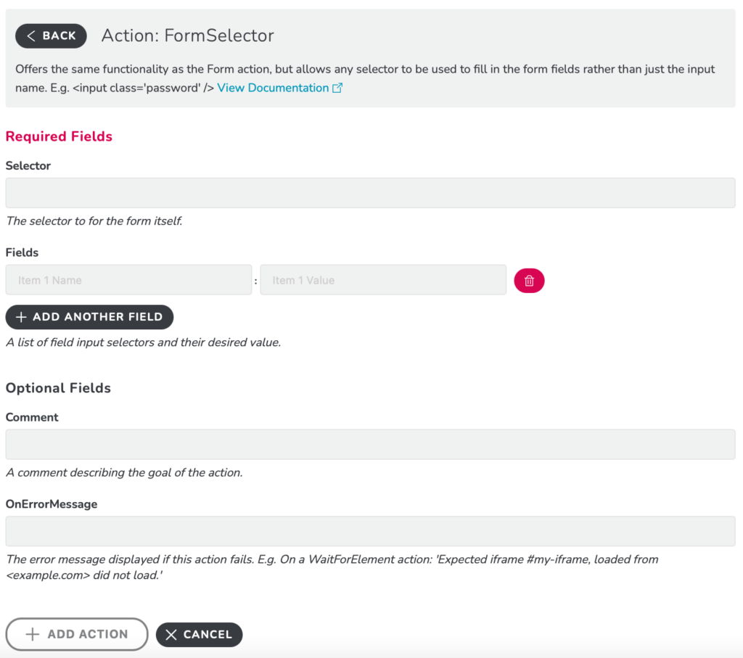
Task: Click the plus icon in Add Another Field
Action: click(21, 317)
